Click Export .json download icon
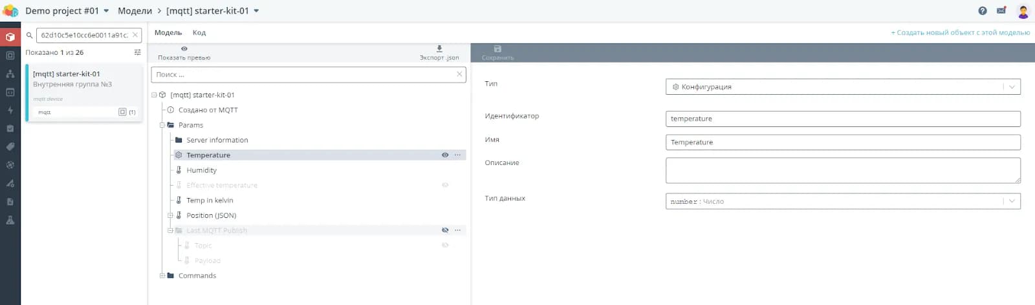Viewport: 1035px width, 305px height. point(439,49)
